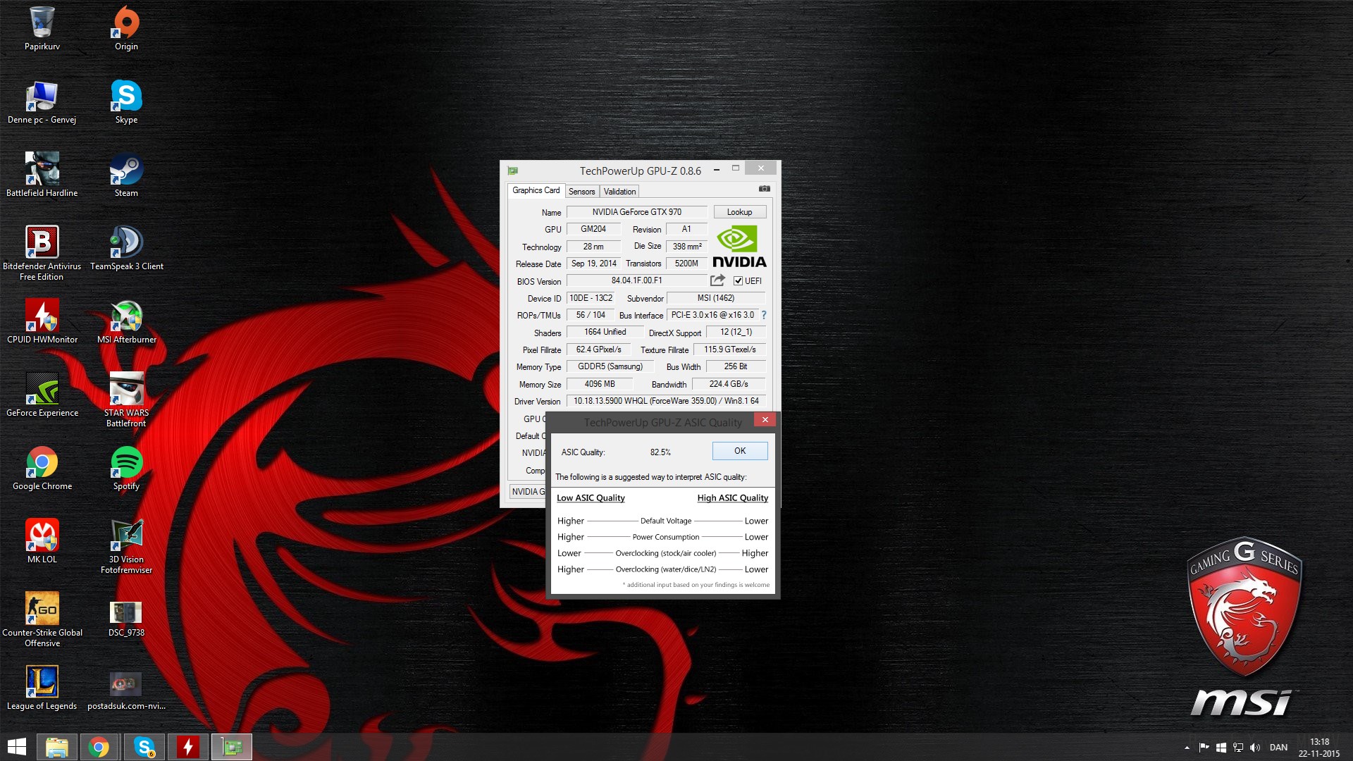Open the clock showing 13:18
This screenshot has width=1353, height=761.
[x=1319, y=748]
